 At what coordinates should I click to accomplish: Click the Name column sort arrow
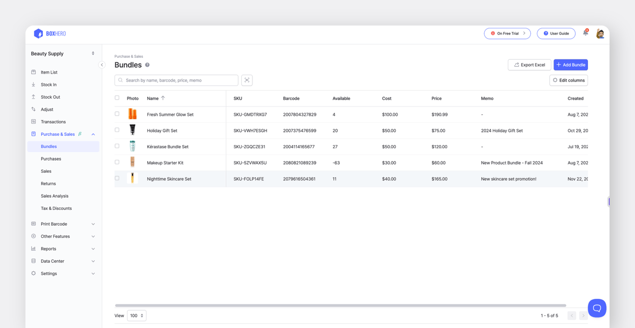pos(163,98)
